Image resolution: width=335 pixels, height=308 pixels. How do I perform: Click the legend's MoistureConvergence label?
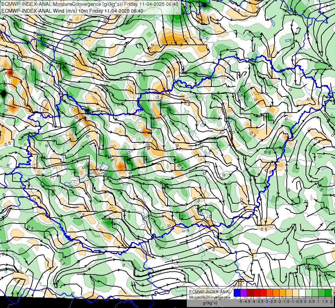point(210,297)
